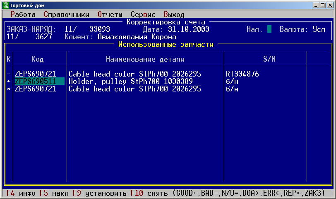Click the Наименование детали column header

tap(145, 59)
